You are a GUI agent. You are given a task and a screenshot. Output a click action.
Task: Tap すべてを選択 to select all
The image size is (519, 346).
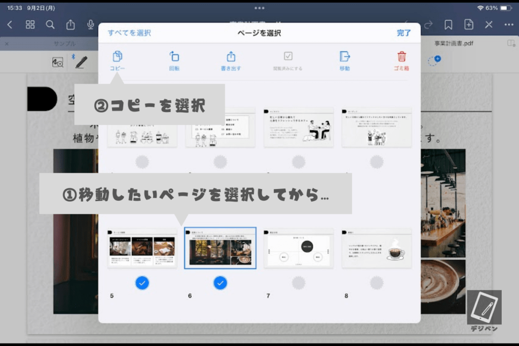point(129,33)
